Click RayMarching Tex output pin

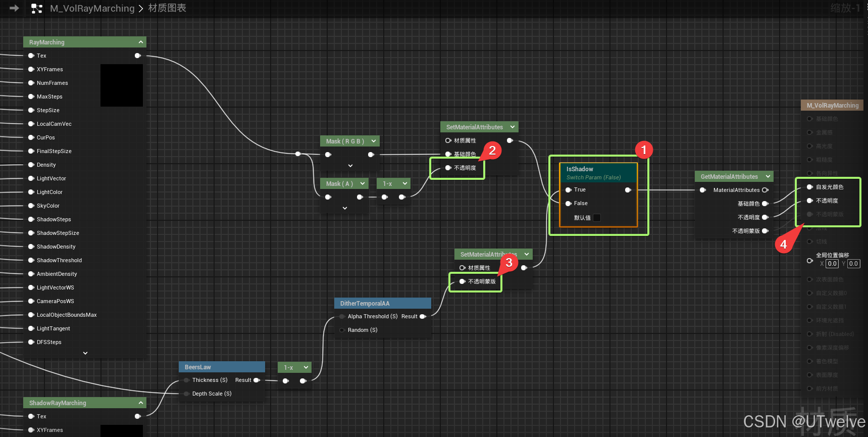(138, 56)
